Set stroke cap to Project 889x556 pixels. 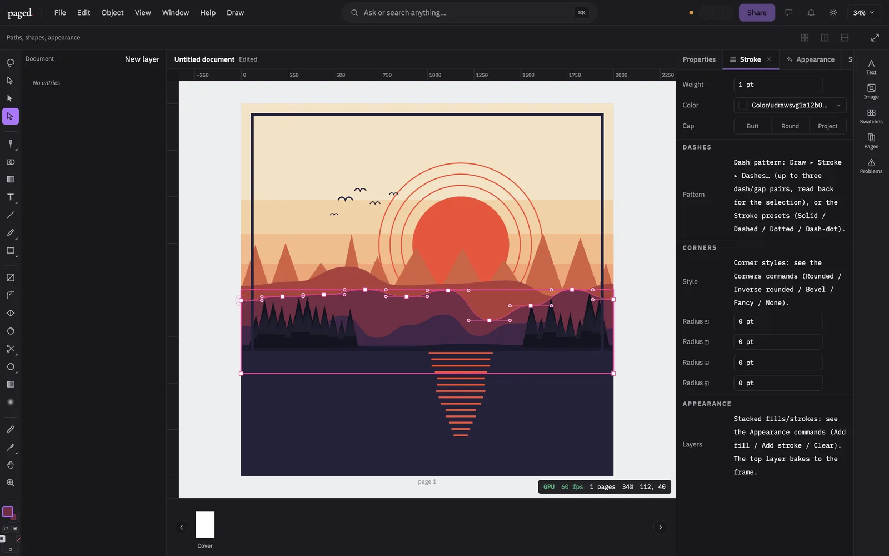tap(827, 126)
